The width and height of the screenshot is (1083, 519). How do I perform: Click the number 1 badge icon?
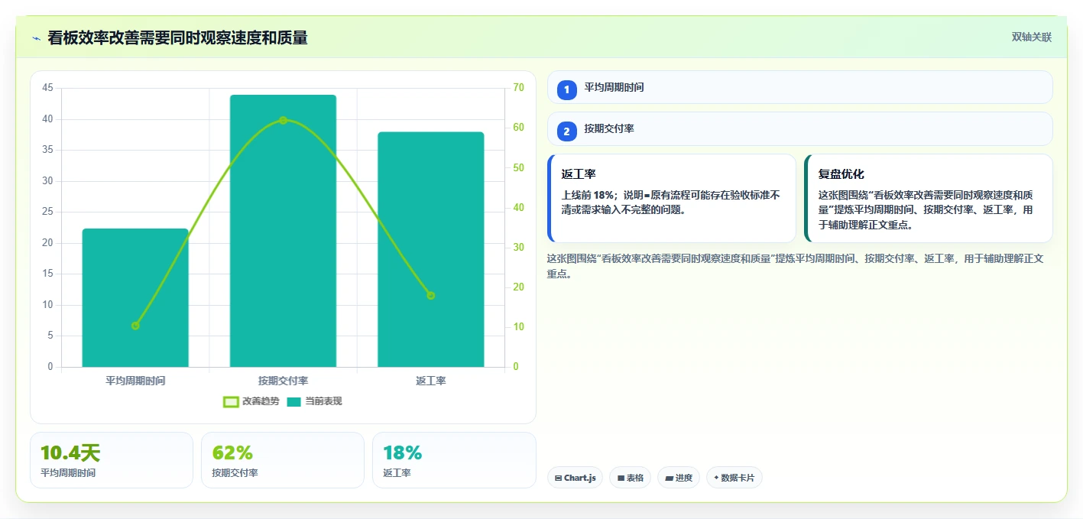567,90
